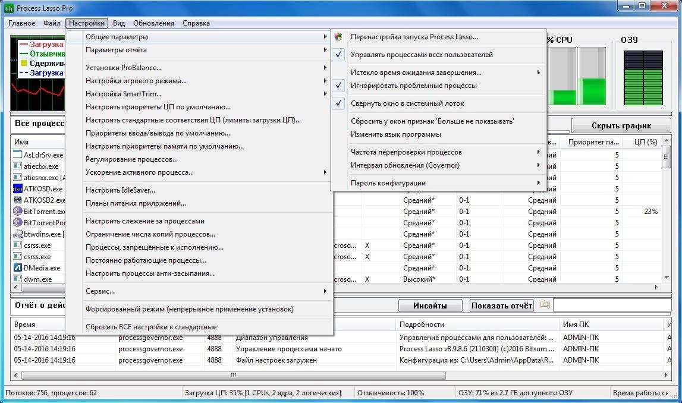This screenshot has width=682, height=403.
Task: Open the Вид menu
Action: point(119,23)
